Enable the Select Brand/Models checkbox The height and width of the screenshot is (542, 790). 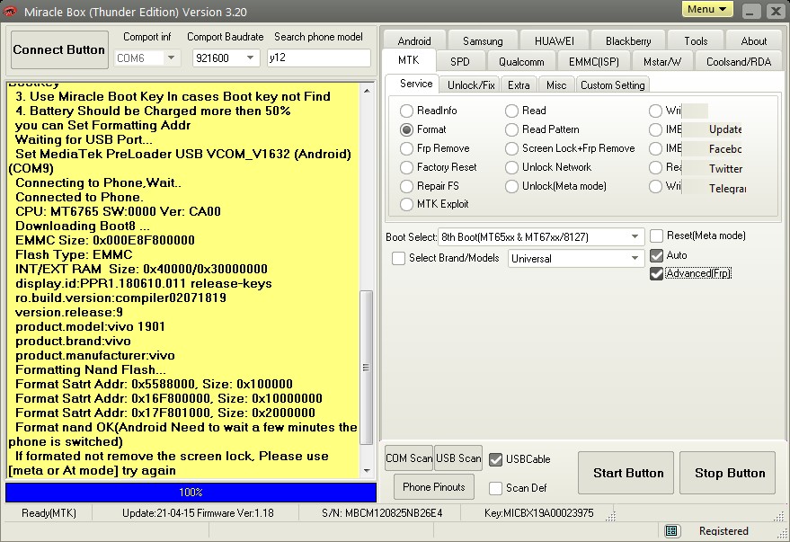point(398,258)
